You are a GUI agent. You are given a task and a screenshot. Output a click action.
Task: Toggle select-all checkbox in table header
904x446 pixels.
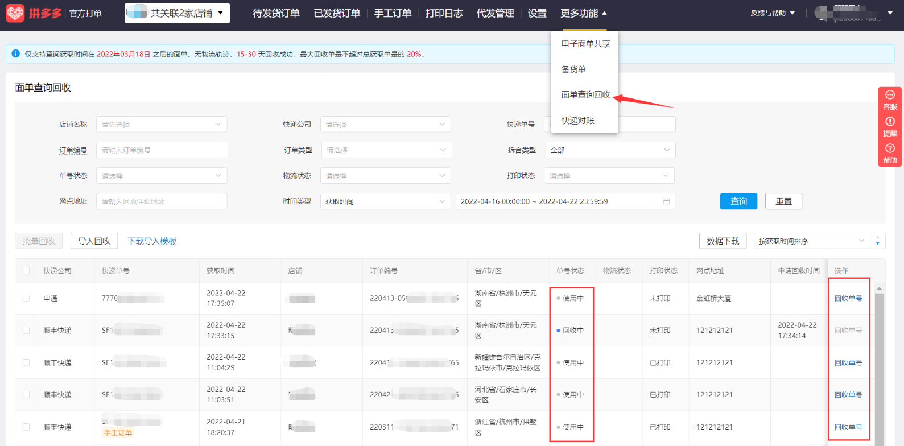click(26, 271)
